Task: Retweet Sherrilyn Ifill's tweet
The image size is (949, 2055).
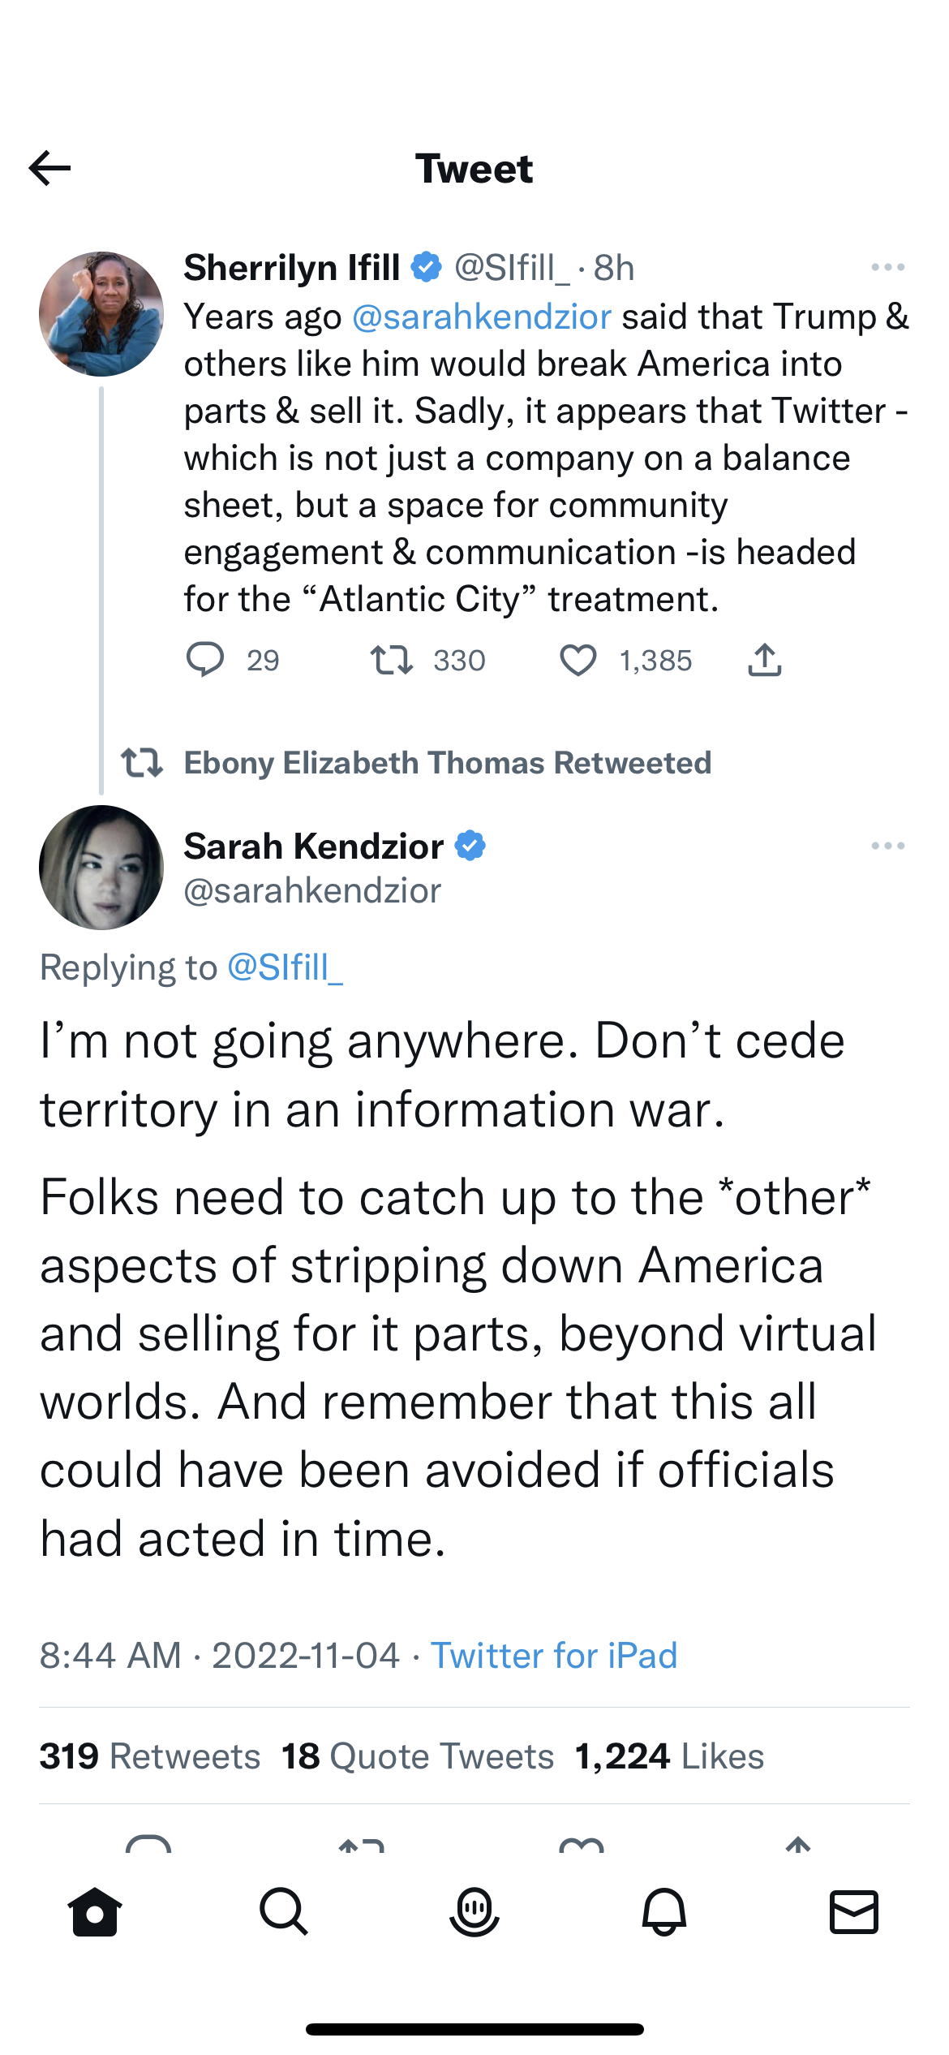Action: [392, 660]
